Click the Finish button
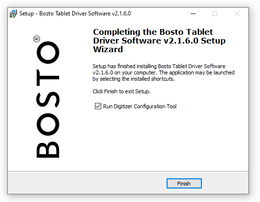This screenshot has height=202, width=260. click(x=184, y=184)
